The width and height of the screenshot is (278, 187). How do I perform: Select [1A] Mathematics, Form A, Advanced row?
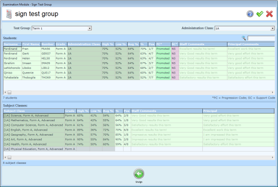(x=139, y=121)
